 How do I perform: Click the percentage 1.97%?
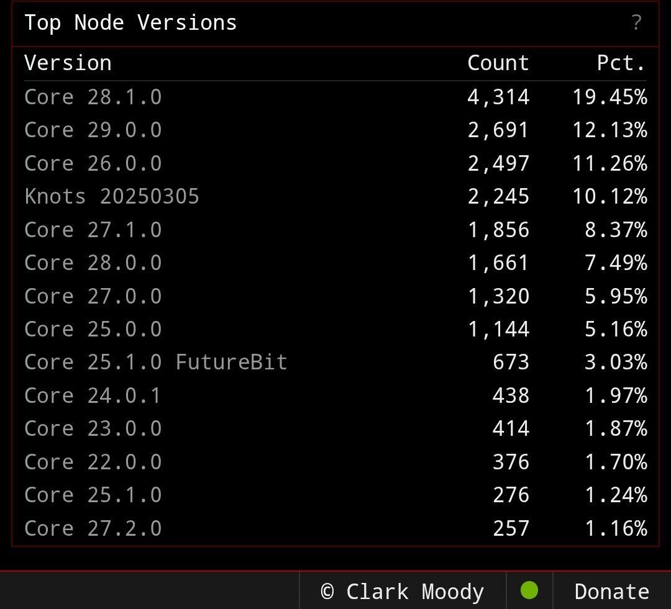tap(616, 395)
